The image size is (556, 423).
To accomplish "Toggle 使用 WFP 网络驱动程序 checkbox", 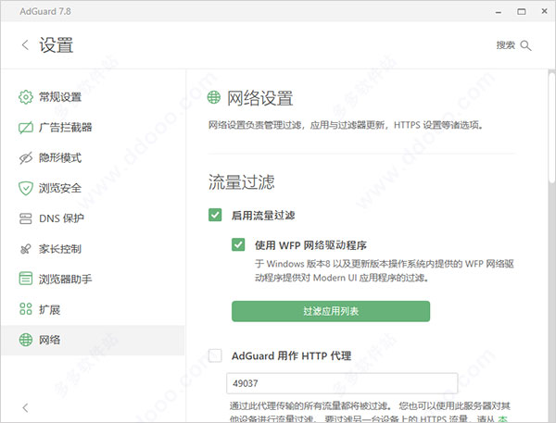I will point(238,244).
